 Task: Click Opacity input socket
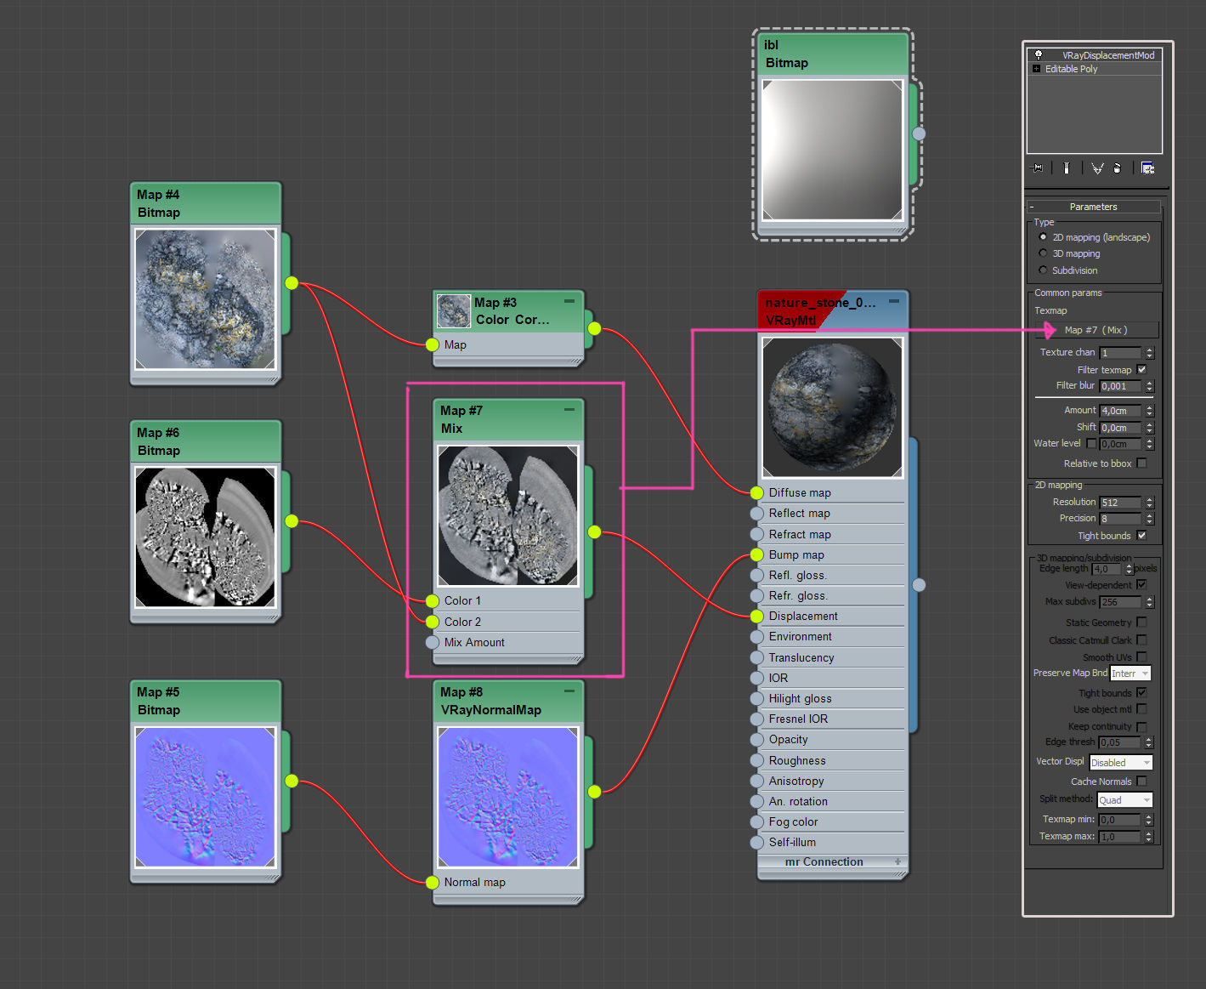[x=757, y=739]
